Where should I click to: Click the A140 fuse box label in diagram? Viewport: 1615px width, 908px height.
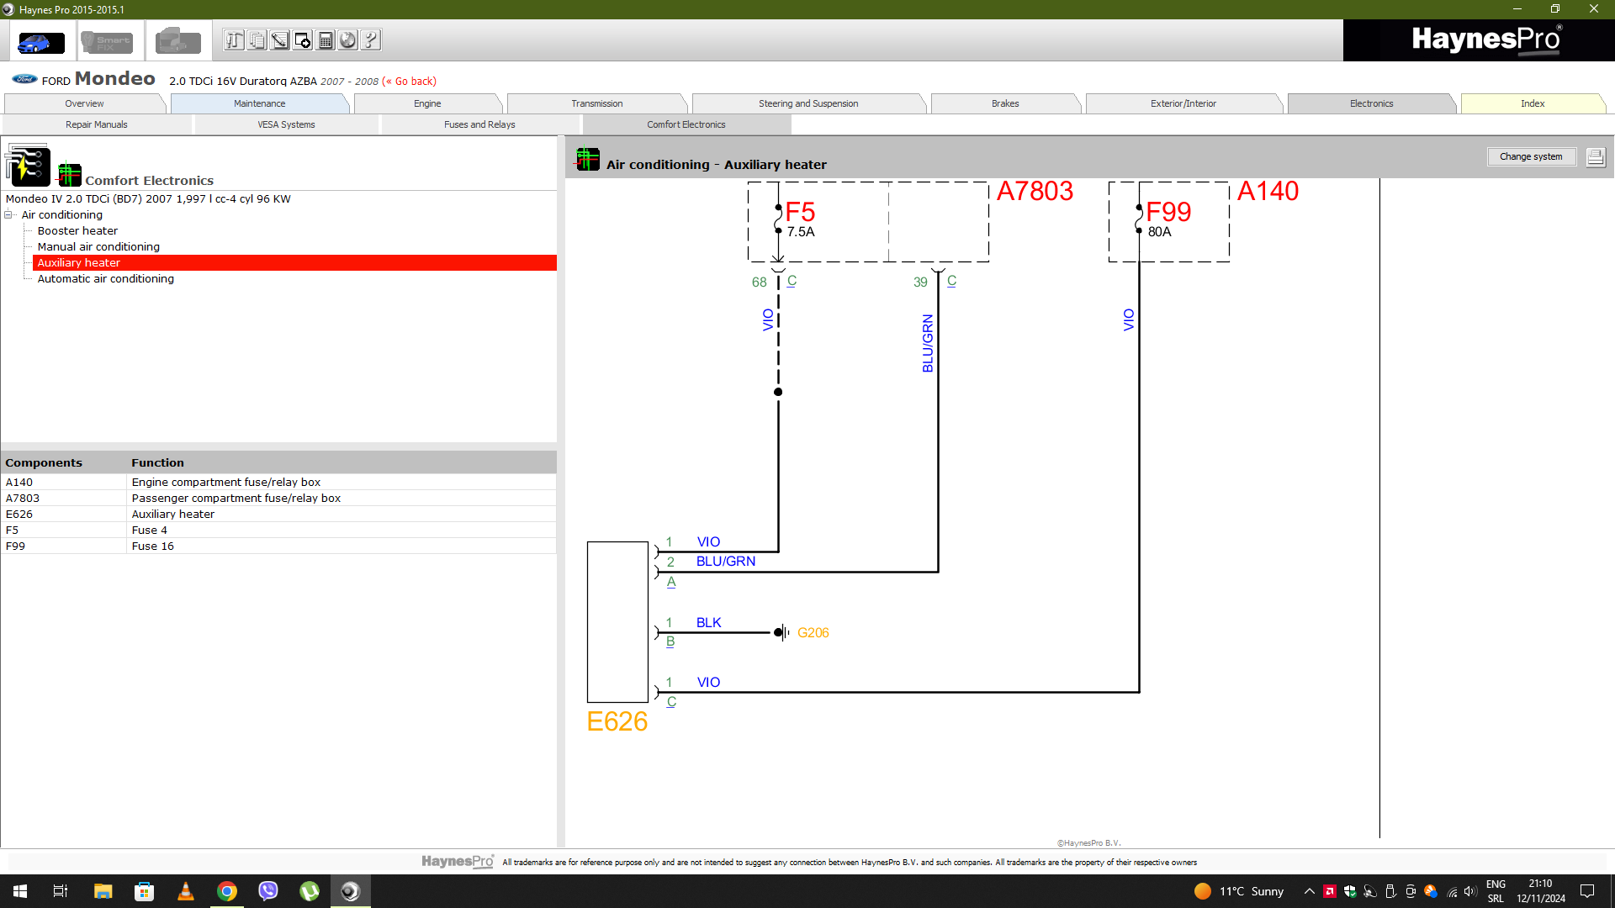pos(1268,191)
